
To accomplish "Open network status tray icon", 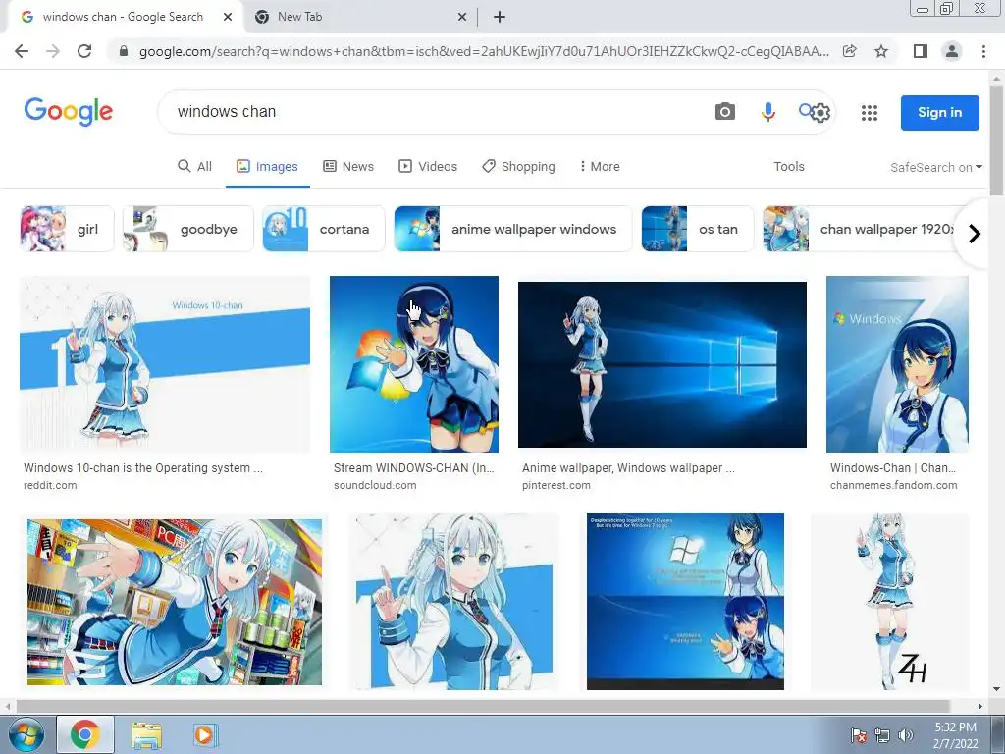I will 882,735.
